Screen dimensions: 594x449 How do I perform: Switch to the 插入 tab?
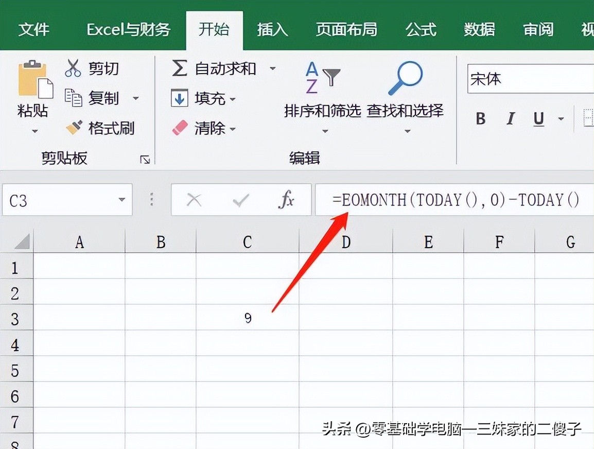272,30
